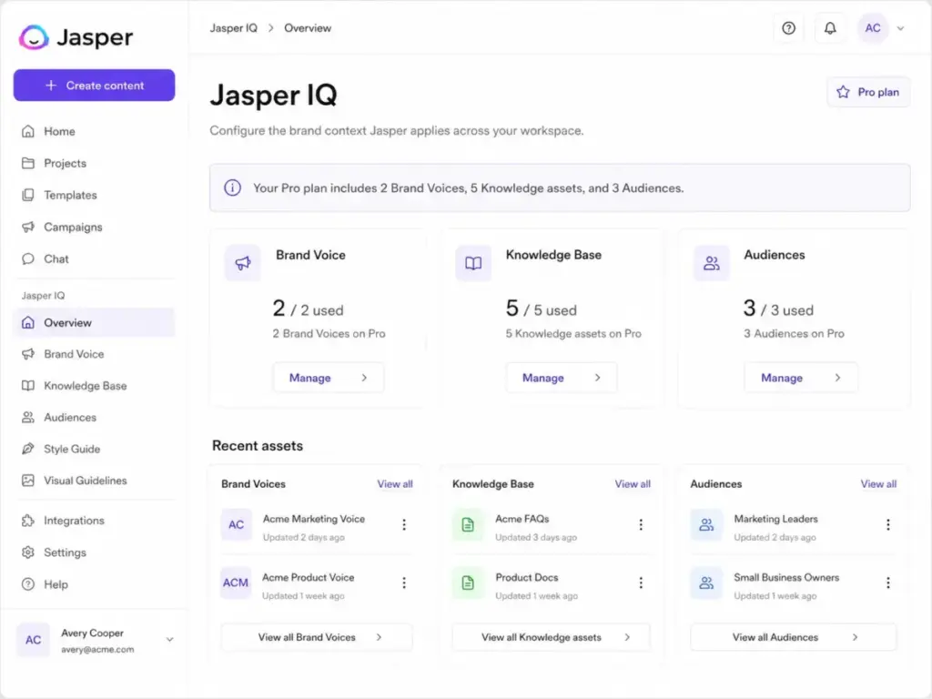The image size is (932, 699).
Task: Open Brand Voice sidebar item
Action: point(94,354)
